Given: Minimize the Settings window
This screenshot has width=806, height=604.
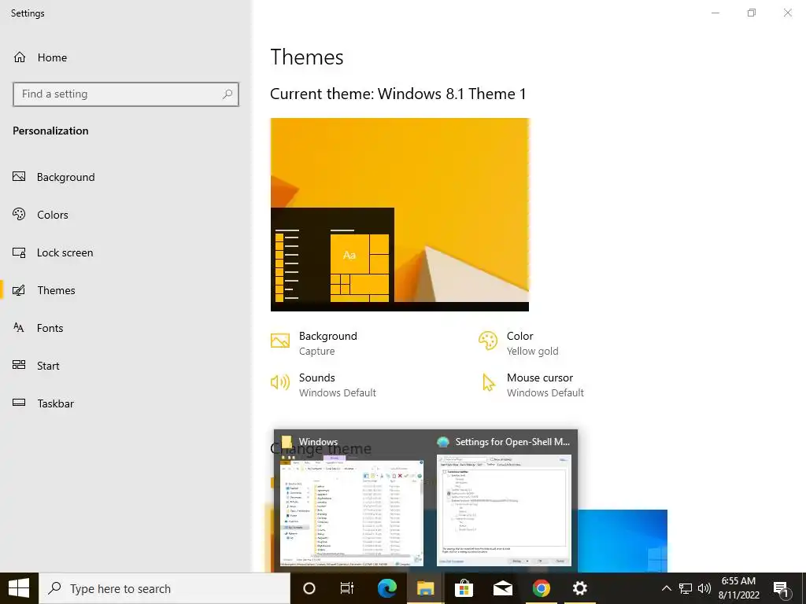Looking at the screenshot, I should pyautogui.click(x=715, y=13).
